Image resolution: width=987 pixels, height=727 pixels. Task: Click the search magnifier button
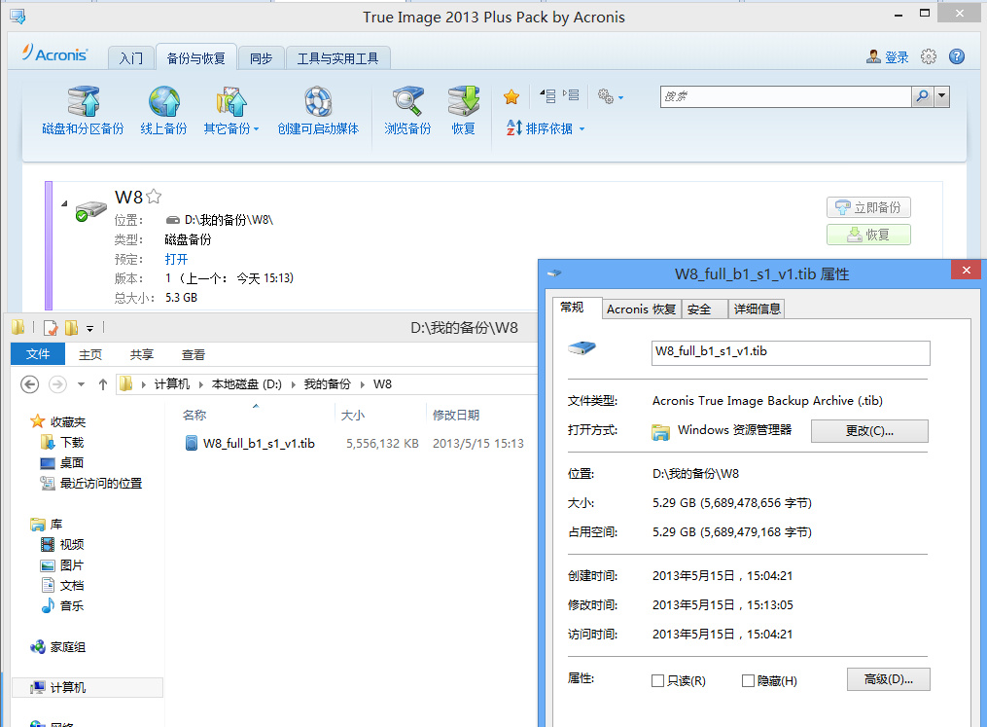pos(922,96)
